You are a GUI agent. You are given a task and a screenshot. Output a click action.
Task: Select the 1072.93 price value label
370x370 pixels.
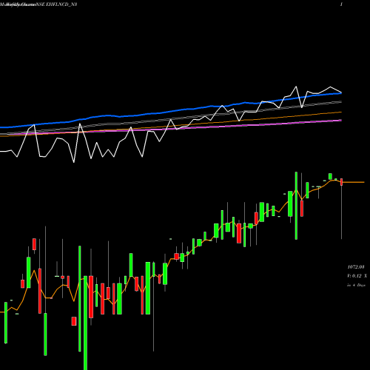pos(356,267)
